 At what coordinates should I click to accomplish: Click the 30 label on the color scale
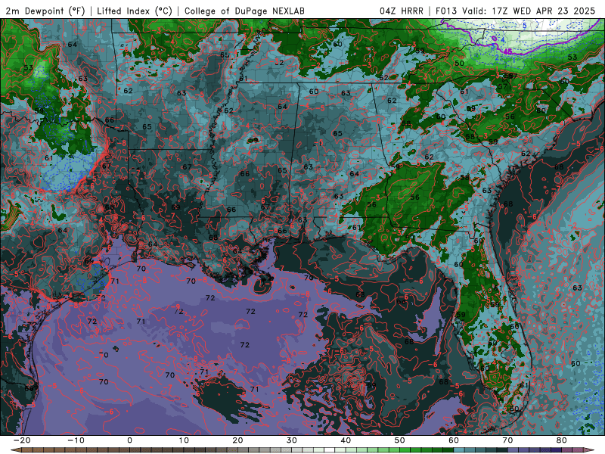292,440
